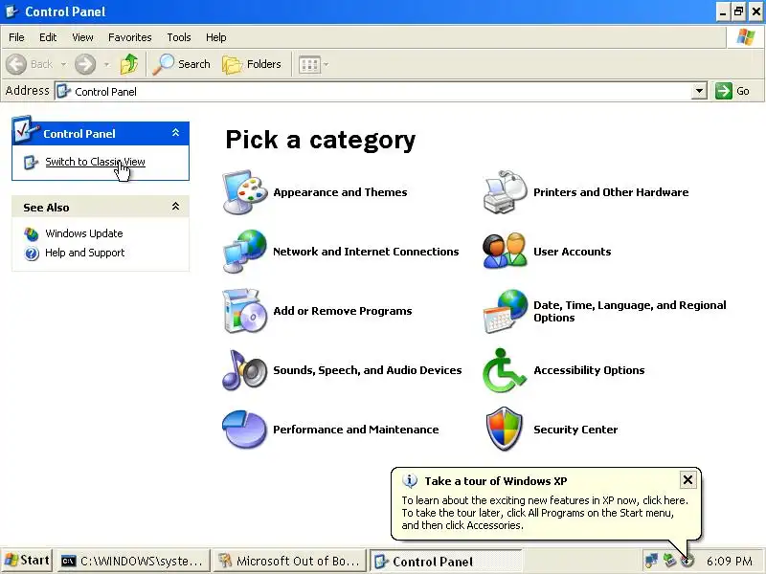Open the Edit menu
766x574 pixels.
pos(48,37)
